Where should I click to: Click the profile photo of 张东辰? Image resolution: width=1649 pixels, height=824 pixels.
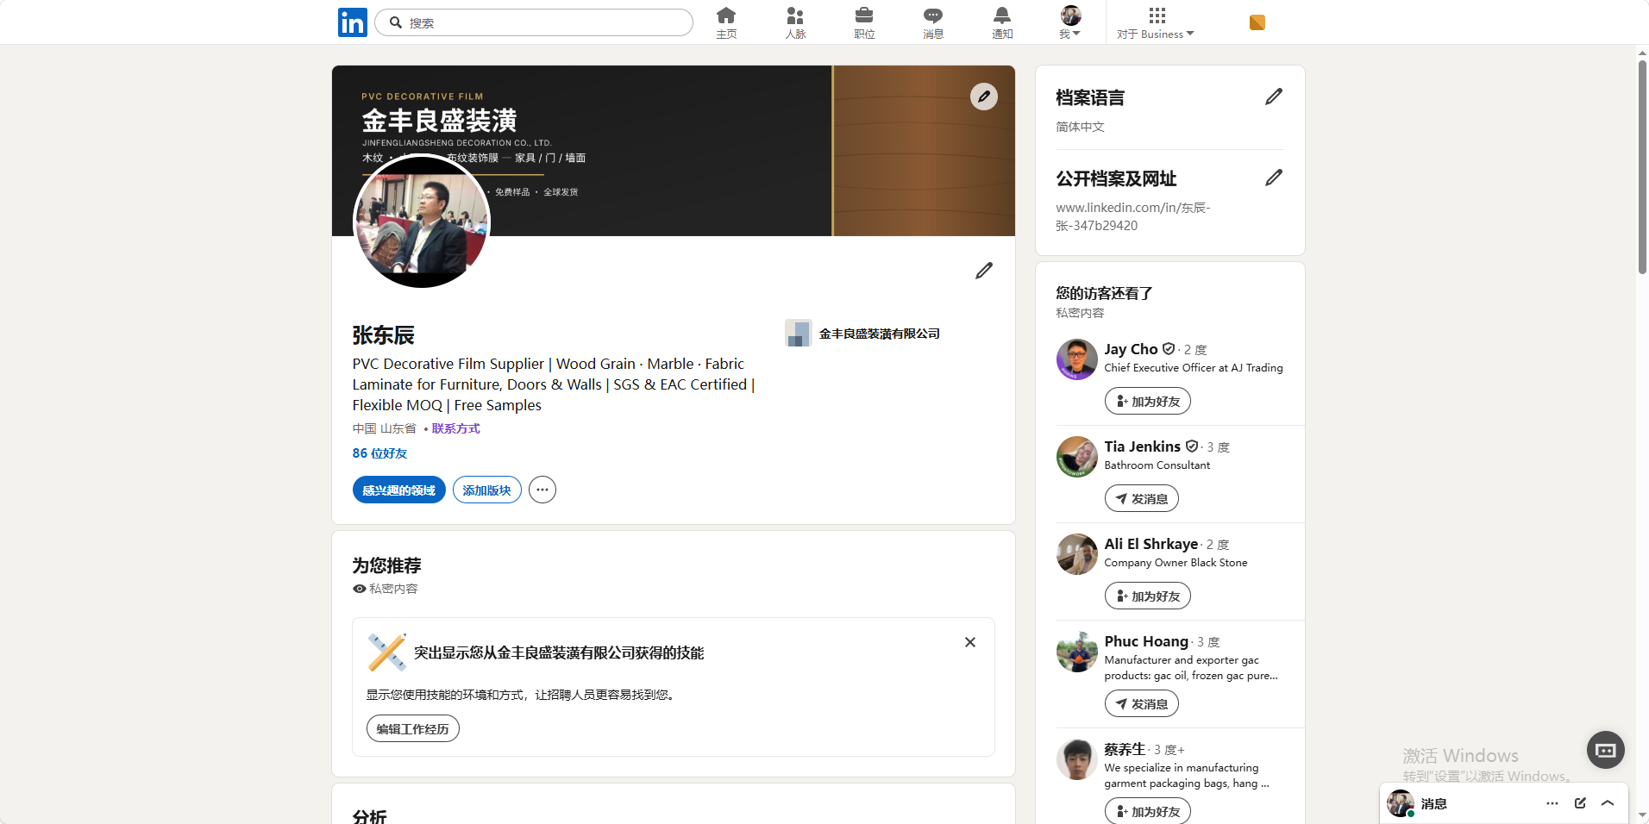422,221
